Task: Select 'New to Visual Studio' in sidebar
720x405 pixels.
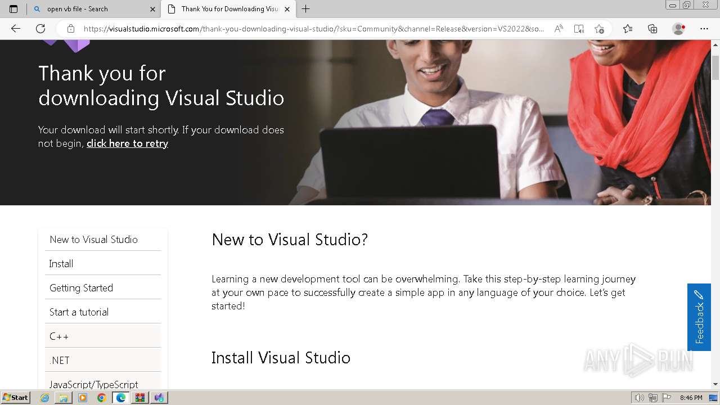Action: click(103, 240)
